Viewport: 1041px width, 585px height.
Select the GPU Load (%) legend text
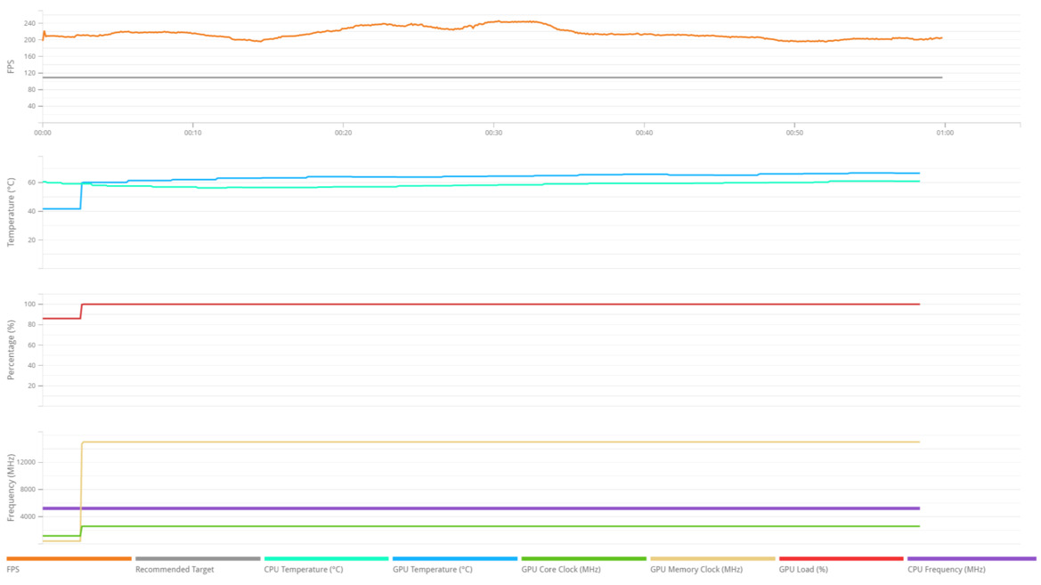coord(803,570)
